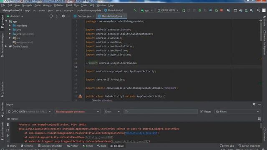
Task: Open the No debuggable processes dropdown
Action: pos(77,112)
